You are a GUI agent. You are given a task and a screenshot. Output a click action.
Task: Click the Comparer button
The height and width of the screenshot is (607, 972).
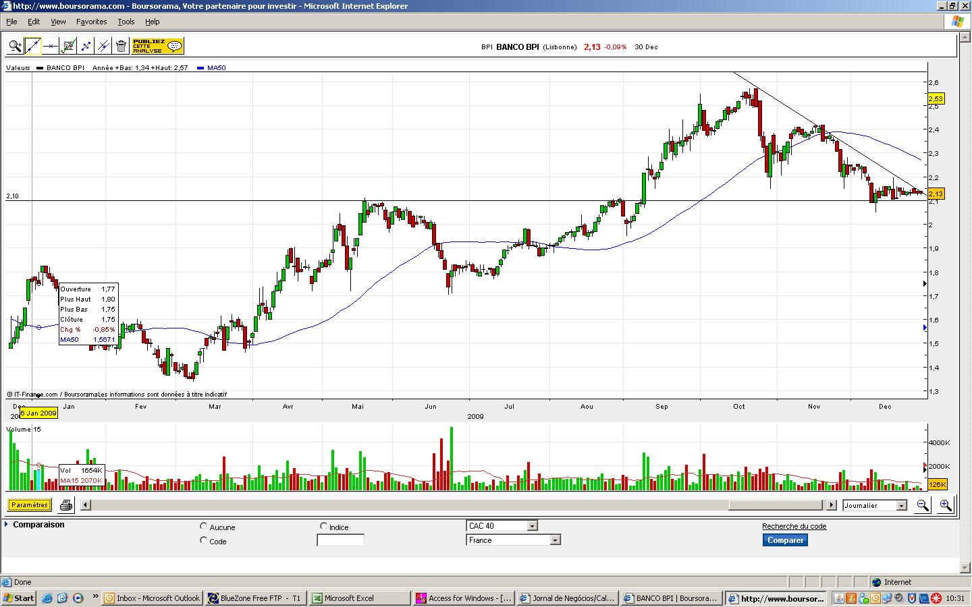785,540
